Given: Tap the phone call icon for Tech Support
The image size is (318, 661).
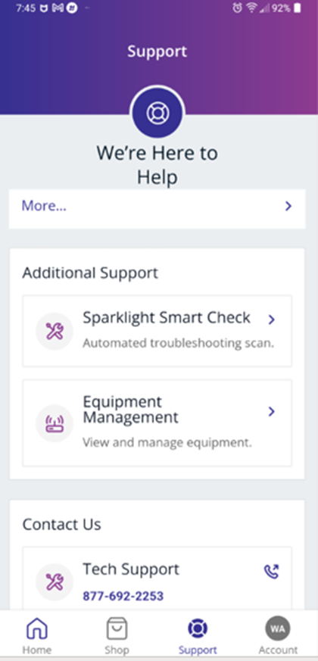Looking at the screenshot, I should coord(271,572).
